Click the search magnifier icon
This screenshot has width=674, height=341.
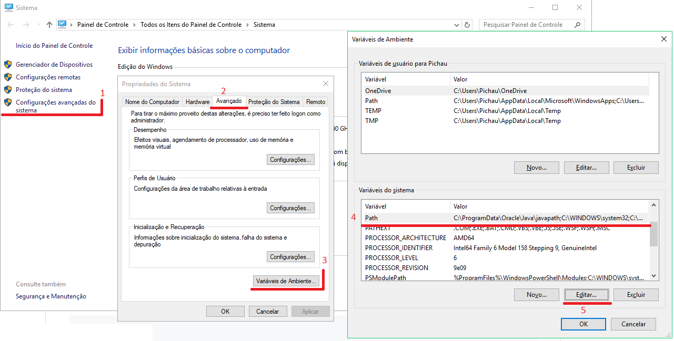click(577, 25)
